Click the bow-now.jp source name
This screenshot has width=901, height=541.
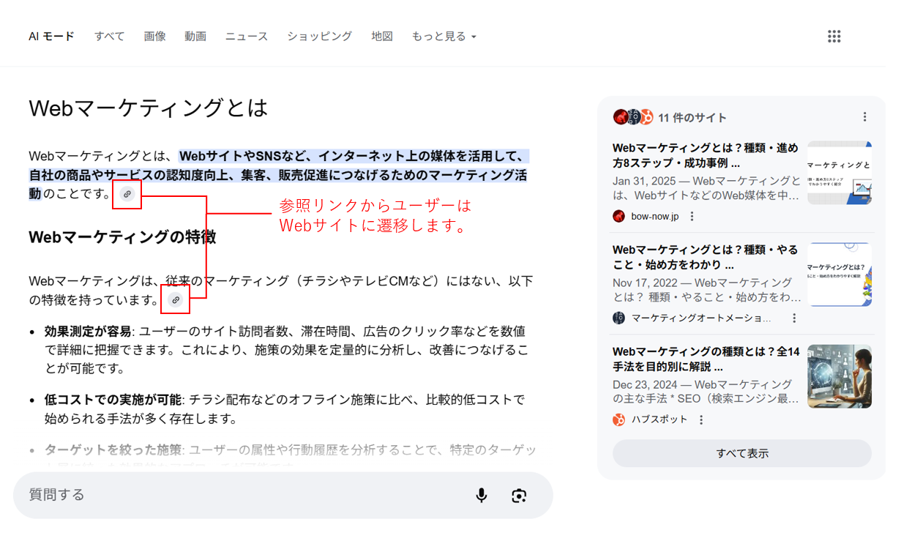(655, 217)
